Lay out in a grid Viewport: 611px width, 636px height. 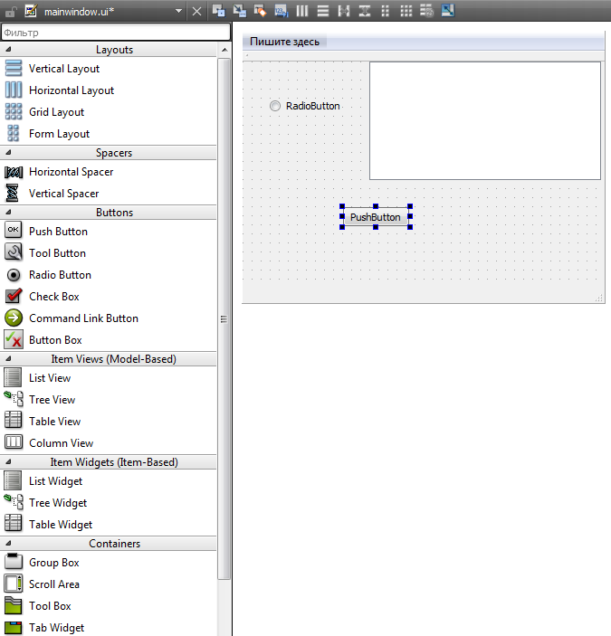tap(406, 11)
